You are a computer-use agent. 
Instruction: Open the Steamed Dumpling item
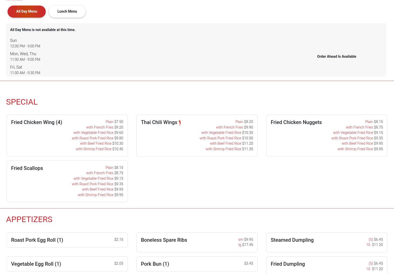coord(292,240)
